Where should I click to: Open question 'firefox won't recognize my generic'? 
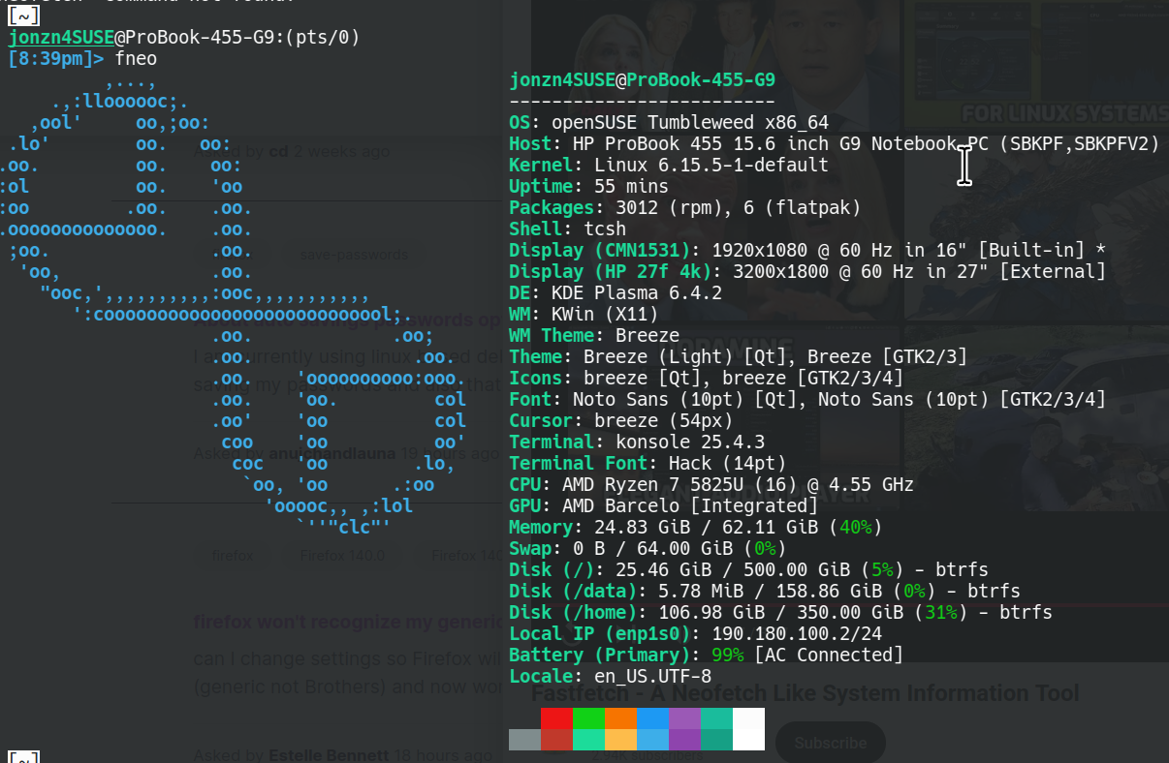point(348,623)
